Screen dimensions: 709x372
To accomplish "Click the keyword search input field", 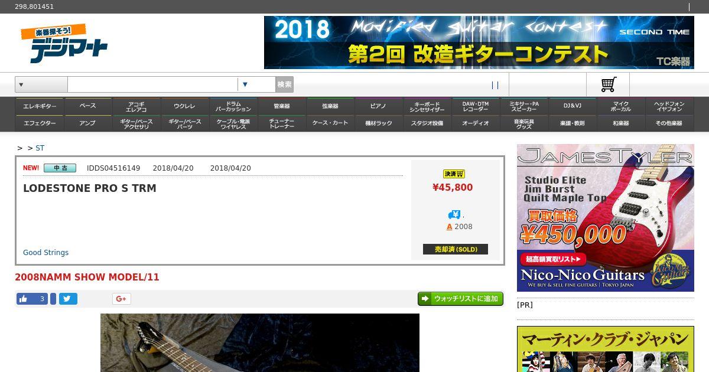I will [x=152, y=84].
